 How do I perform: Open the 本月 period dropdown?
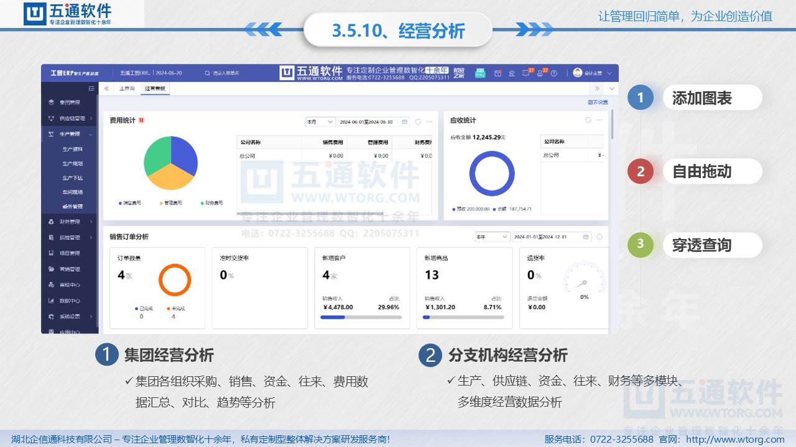[320, 122]
